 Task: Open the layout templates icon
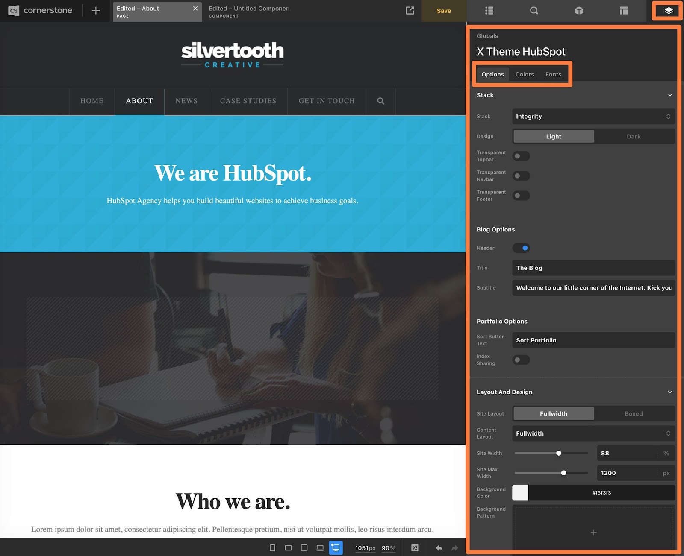pyautogui.click(x=624, y=11)
